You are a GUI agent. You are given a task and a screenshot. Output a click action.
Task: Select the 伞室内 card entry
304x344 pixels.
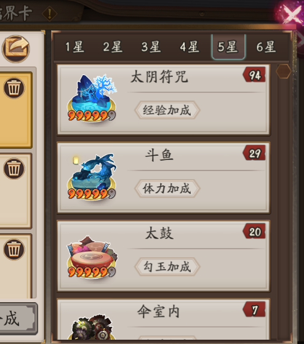(x=164, y=320)
